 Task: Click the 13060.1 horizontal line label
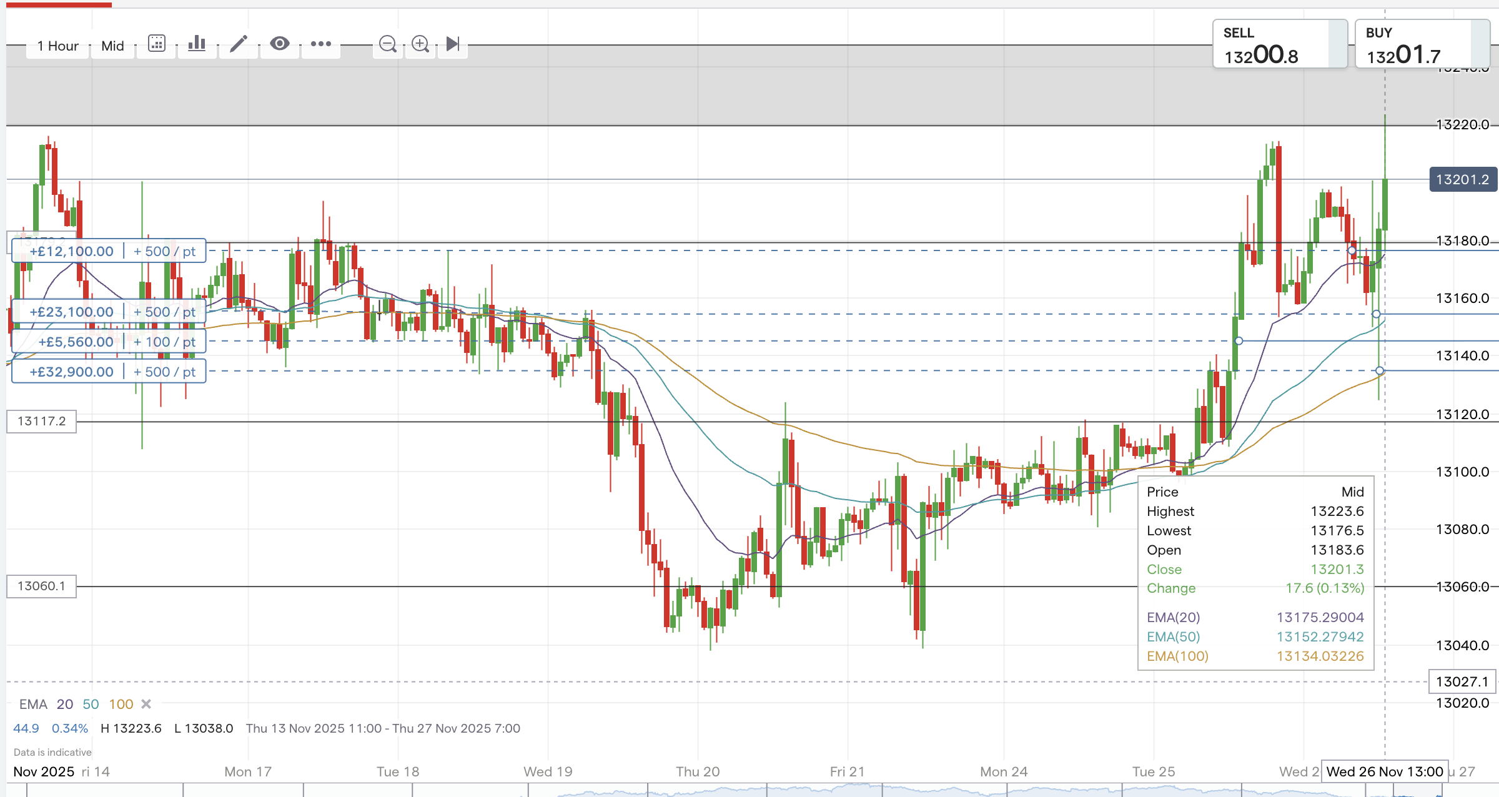[41, 586]
